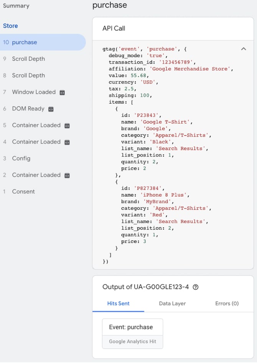Go to Summary in the sidebar
Image resolution: width=257 pixels, height=363 pixels.
click(x=16, y=6)
